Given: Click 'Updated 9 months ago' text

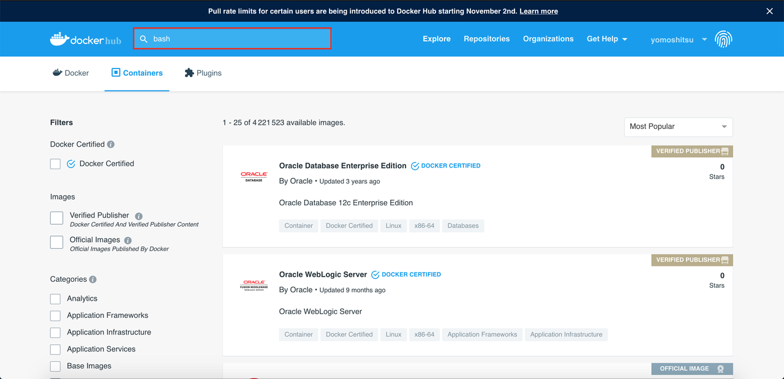Looking at the screenshot, I should coord(352,290).
